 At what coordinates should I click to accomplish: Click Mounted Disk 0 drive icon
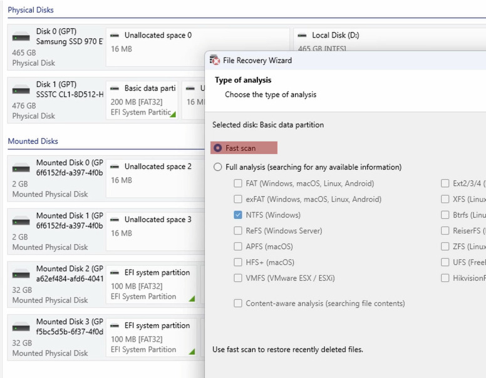21,169
